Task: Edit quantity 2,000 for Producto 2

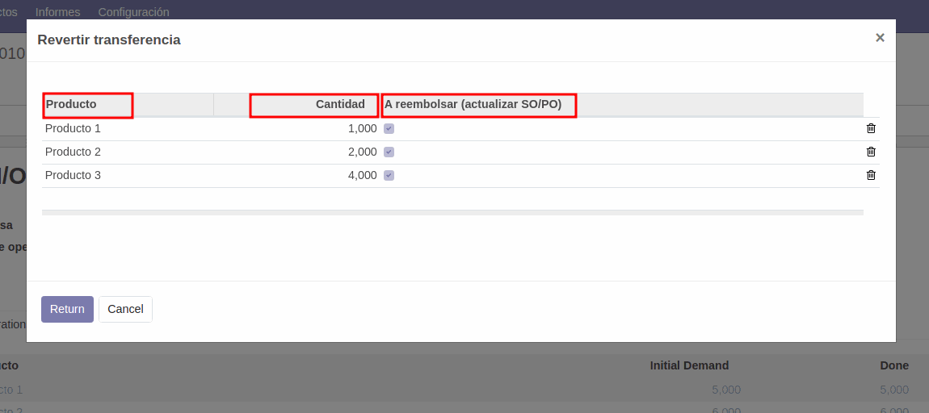Action: (x=362, y=152)
